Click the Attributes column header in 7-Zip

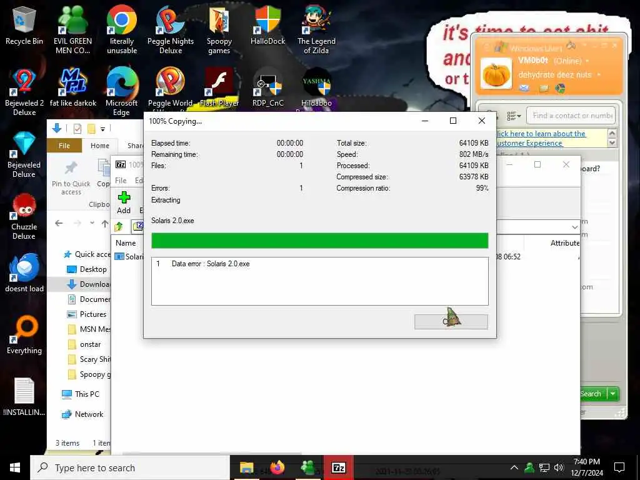coord(565,243)
